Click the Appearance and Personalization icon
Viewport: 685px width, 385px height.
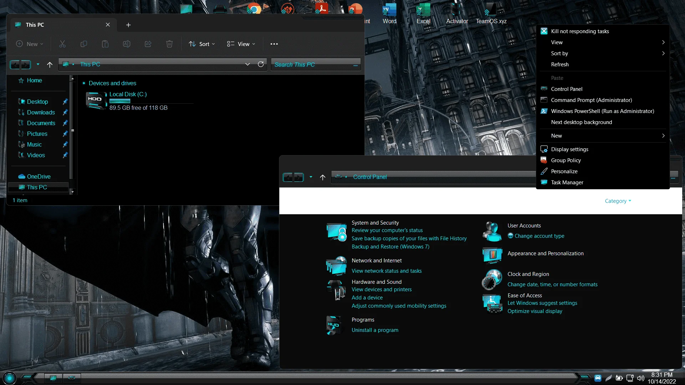492,255
